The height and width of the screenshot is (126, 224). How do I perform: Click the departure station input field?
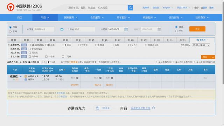(44, 29)
